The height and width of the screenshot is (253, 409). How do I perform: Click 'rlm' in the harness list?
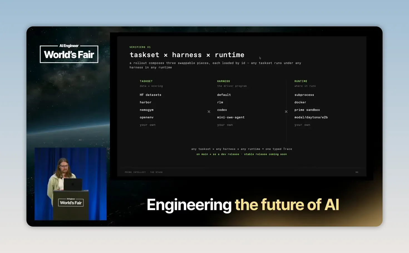click(220, 102)
